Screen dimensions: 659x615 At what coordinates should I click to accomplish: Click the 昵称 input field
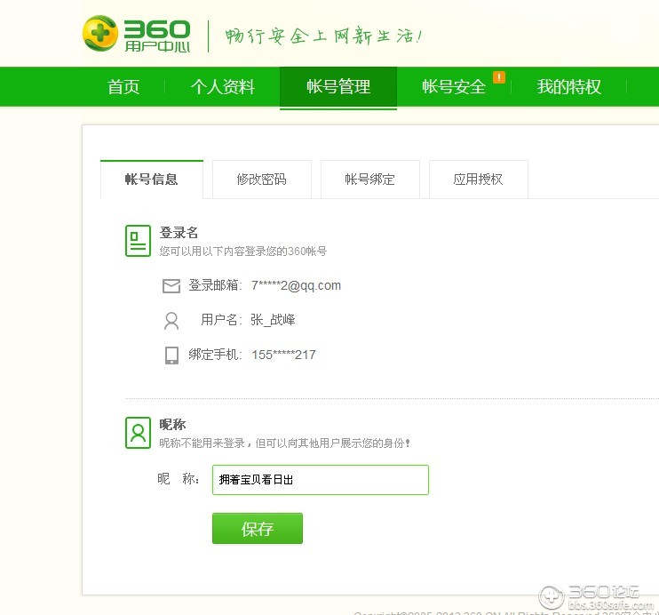click(321, 480)
